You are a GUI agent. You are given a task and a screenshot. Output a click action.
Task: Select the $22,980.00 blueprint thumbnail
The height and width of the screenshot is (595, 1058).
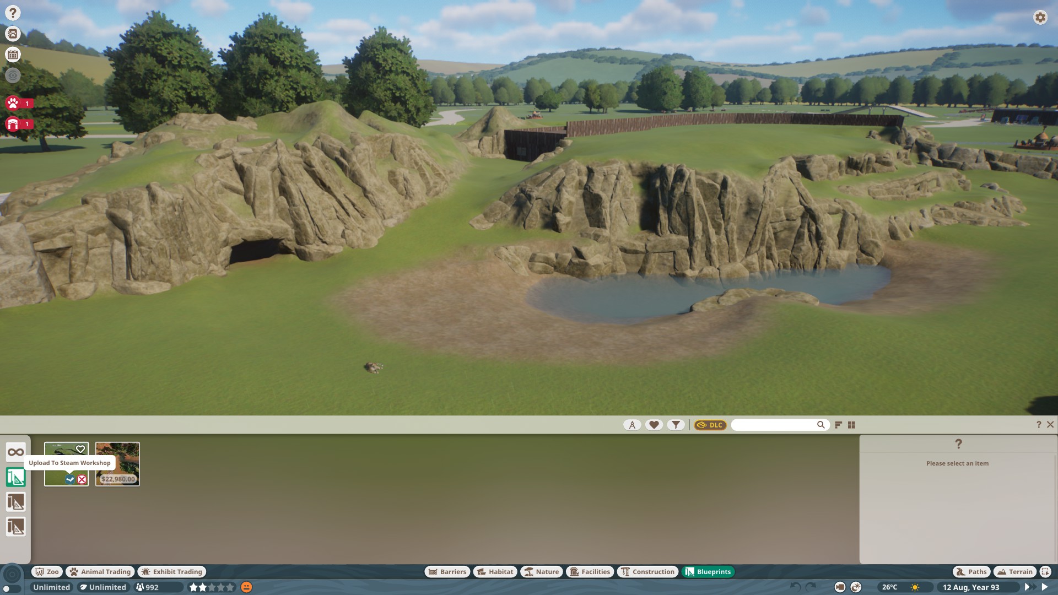[117, 464]
